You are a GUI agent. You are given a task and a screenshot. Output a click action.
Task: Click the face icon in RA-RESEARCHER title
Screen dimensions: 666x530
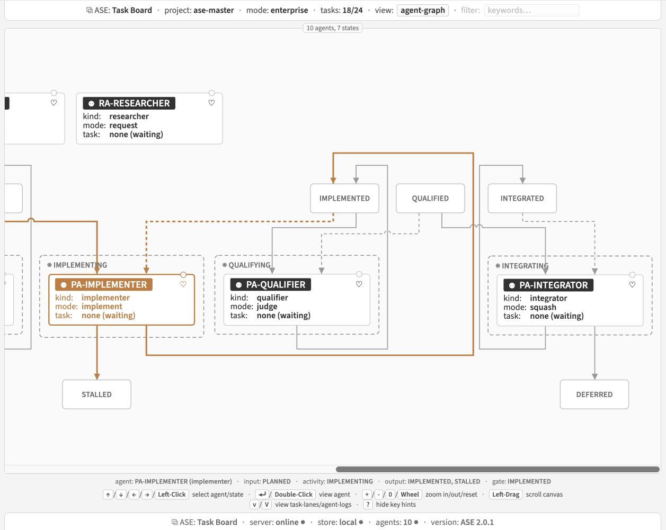click(x=91, y=104)
